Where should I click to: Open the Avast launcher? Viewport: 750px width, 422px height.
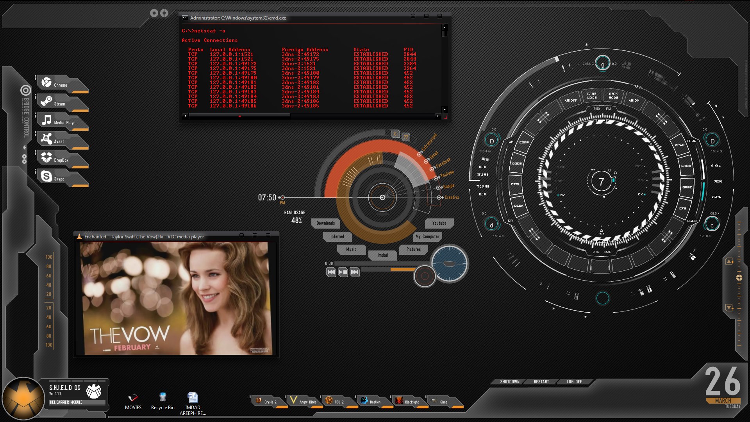tap(59, 140)
